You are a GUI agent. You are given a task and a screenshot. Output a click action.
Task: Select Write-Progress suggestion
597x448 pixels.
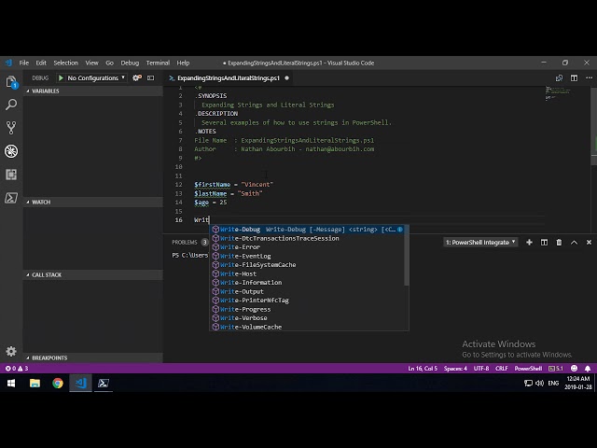tap(309, 309)
